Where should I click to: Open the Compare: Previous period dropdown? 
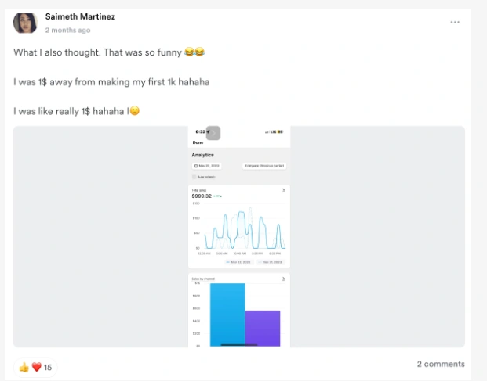click(x=263, y=166)
